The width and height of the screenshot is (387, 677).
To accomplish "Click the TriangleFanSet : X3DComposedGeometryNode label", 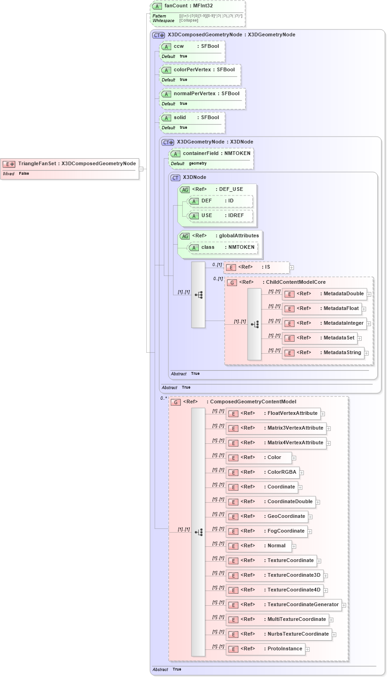I will point(77,164).
